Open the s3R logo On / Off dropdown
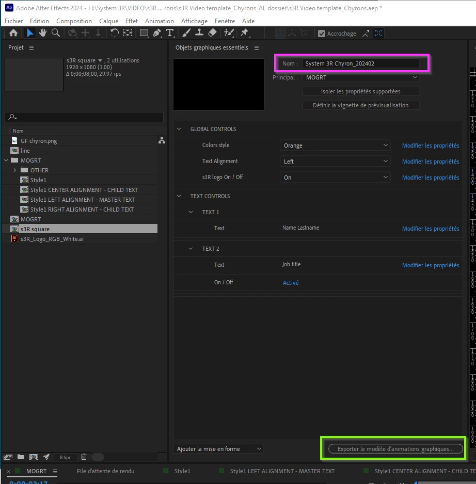The height and width of the screenshot is (484, 476). point(335,178)
